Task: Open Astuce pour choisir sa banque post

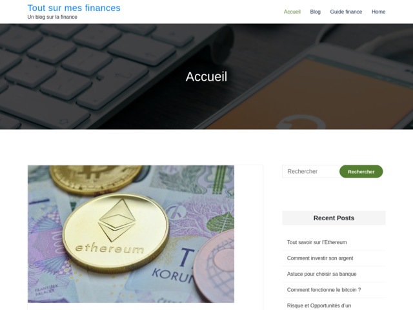Action: click(321, 274)
